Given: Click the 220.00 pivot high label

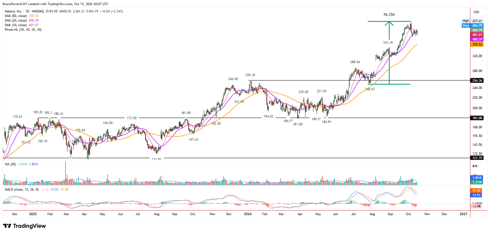Looking at the screenshot, I should (x=303, y=92).
